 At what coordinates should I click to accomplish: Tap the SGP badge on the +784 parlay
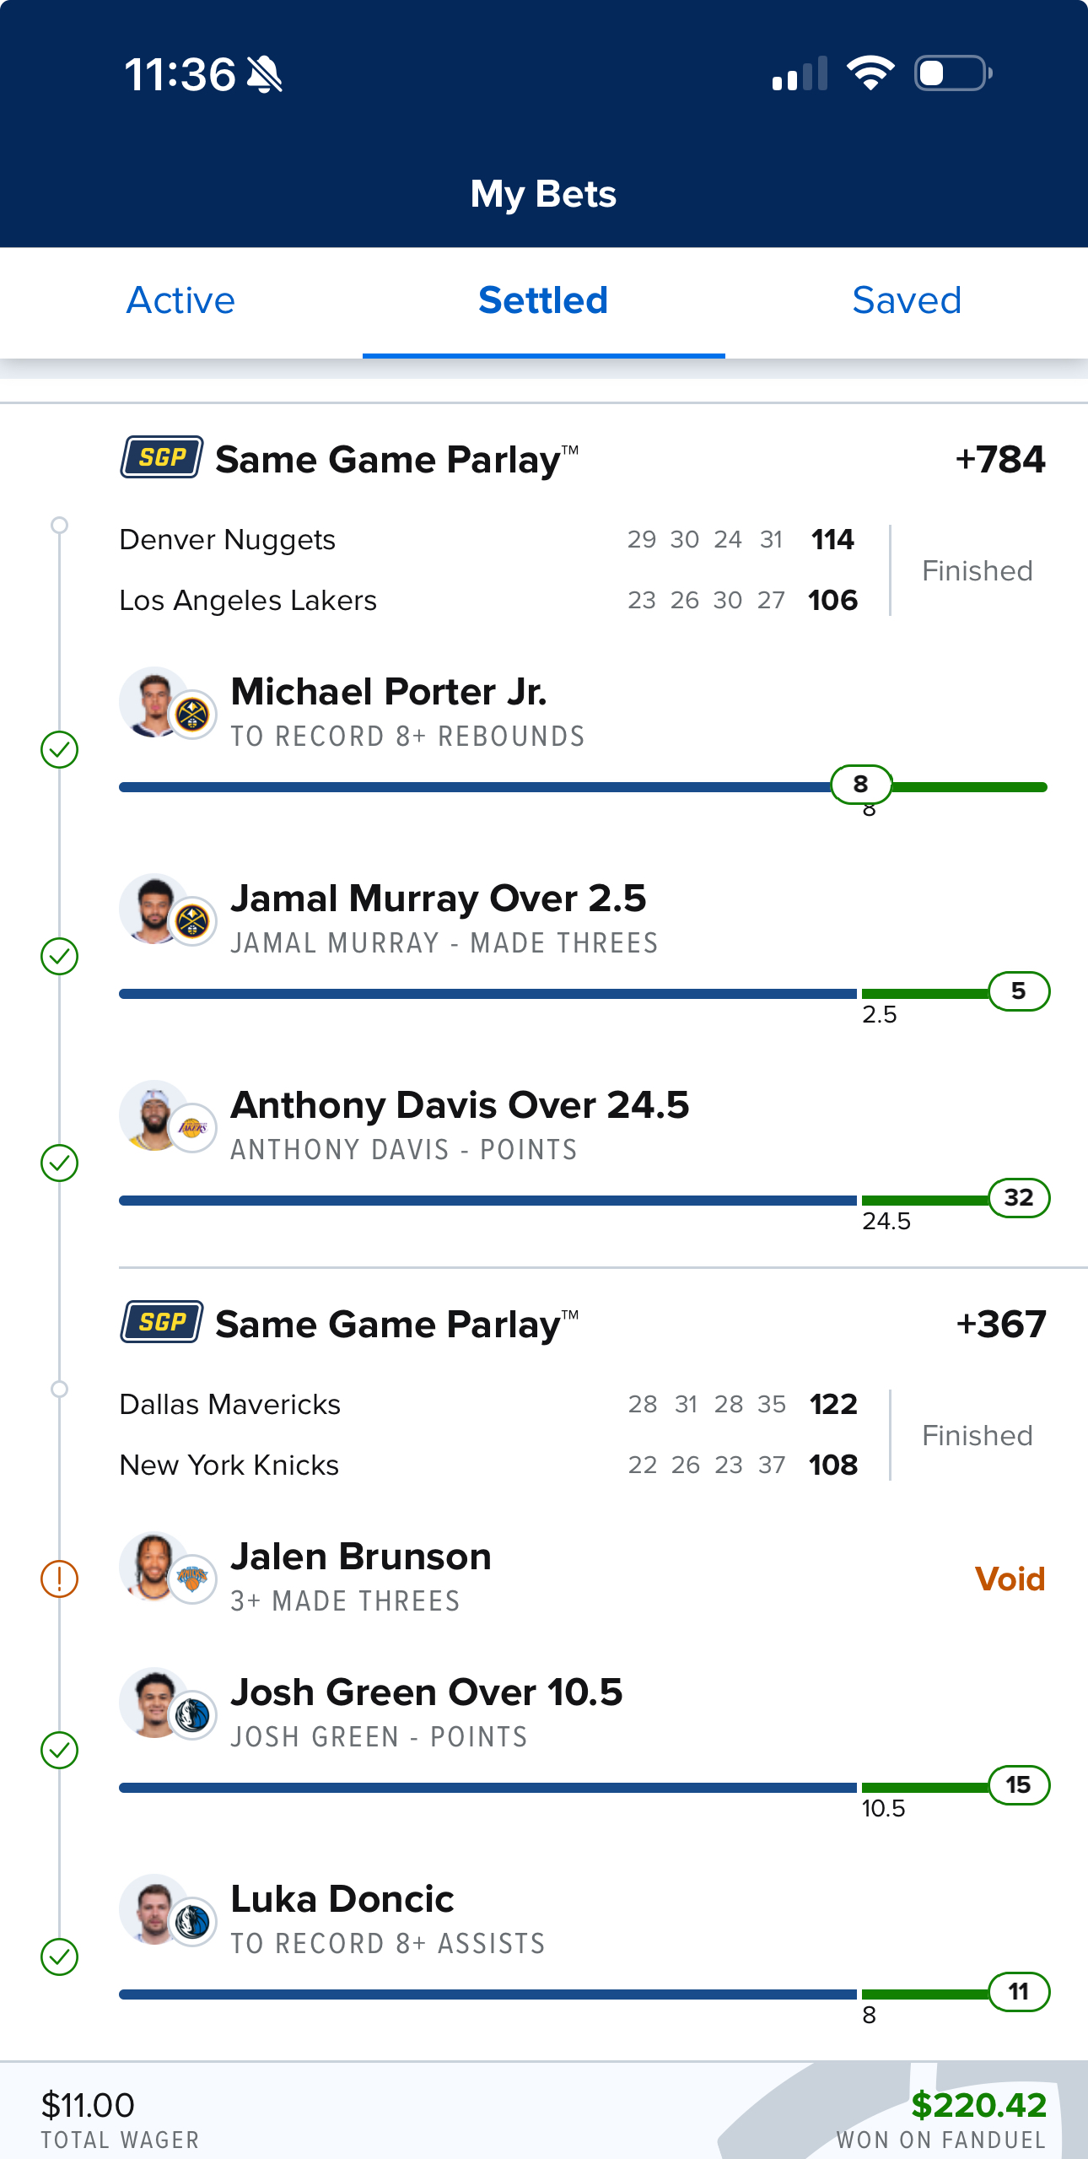click(161, 457)
